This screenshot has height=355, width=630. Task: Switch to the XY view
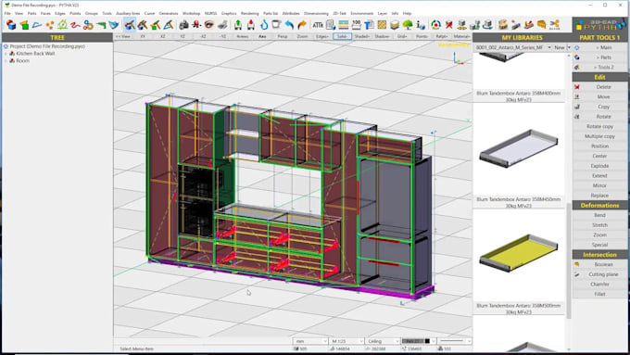(143, 36)
